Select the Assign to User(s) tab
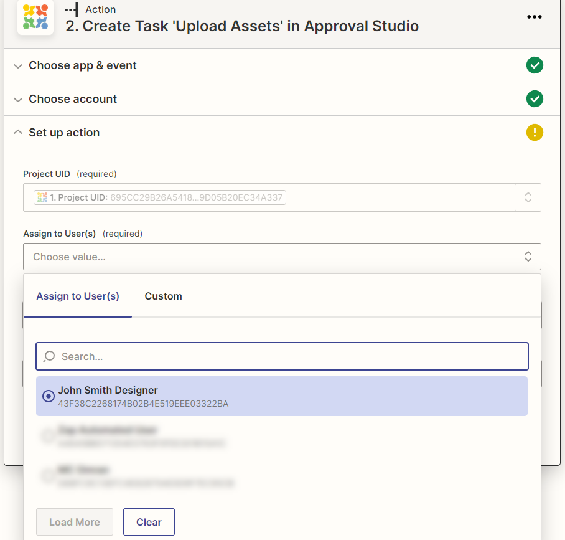This screenshot has height=540, width=565. [x=78, y=296]
